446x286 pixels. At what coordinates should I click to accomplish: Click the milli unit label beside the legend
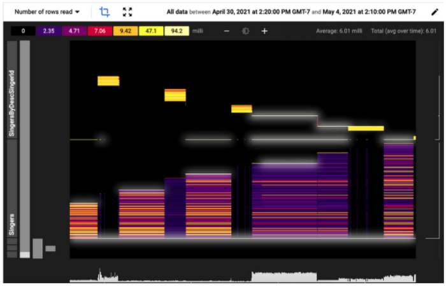click(198, 31)
